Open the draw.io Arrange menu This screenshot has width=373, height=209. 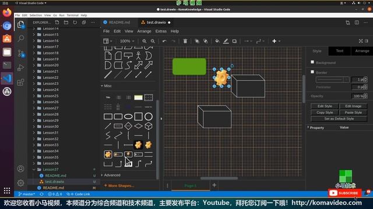pos(144,31)
